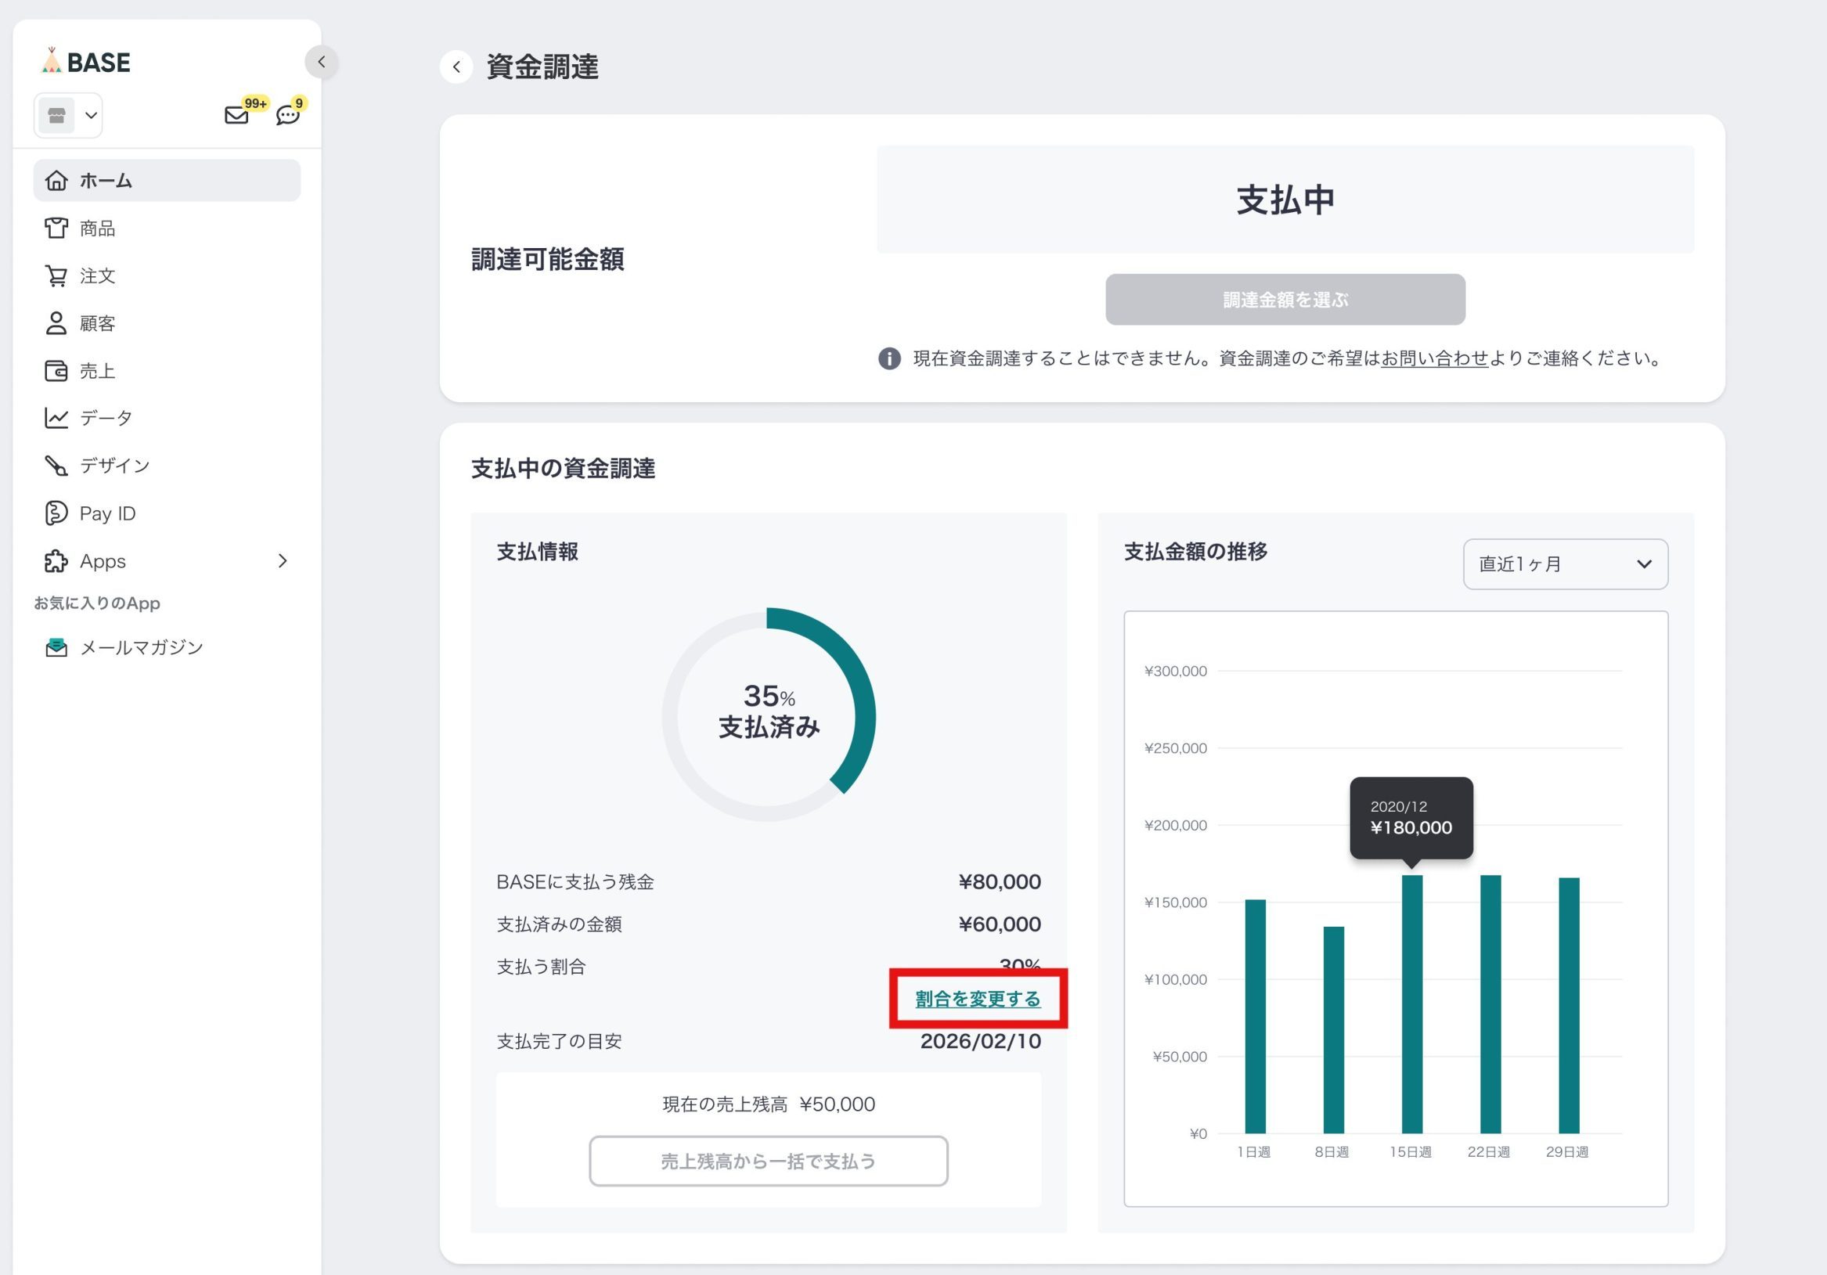Image resolution: width=1827 pixels, height=1275 pixels.
Task: Click the cart icon for 注文
Action: (x=56, y=276)
